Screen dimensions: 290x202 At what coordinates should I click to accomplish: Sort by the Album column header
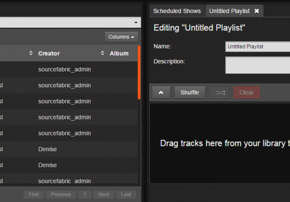point(119,54)
